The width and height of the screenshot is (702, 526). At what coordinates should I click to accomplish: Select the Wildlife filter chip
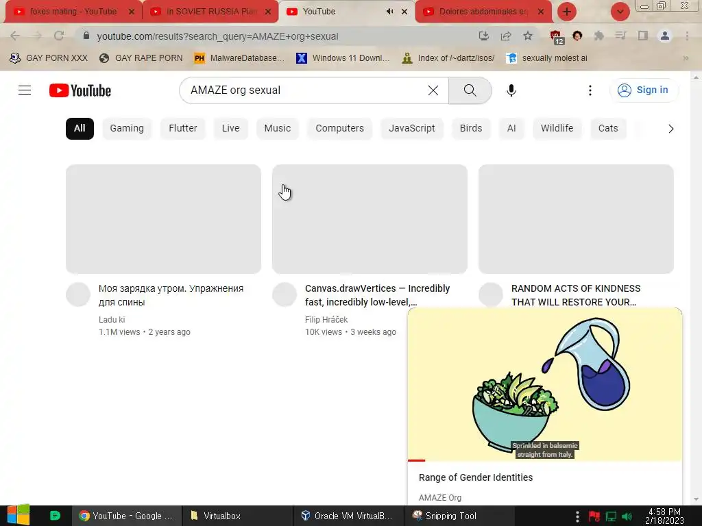(x=557, y=128)
